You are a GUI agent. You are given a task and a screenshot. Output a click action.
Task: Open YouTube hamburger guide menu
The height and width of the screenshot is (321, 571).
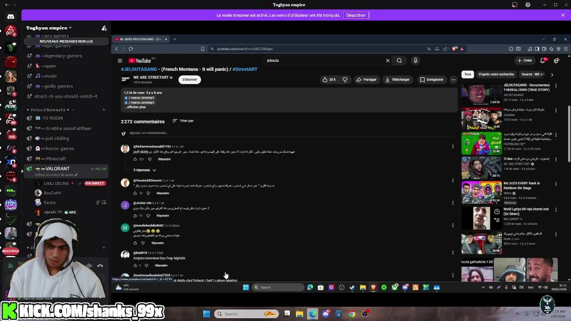tap(120, 61)
